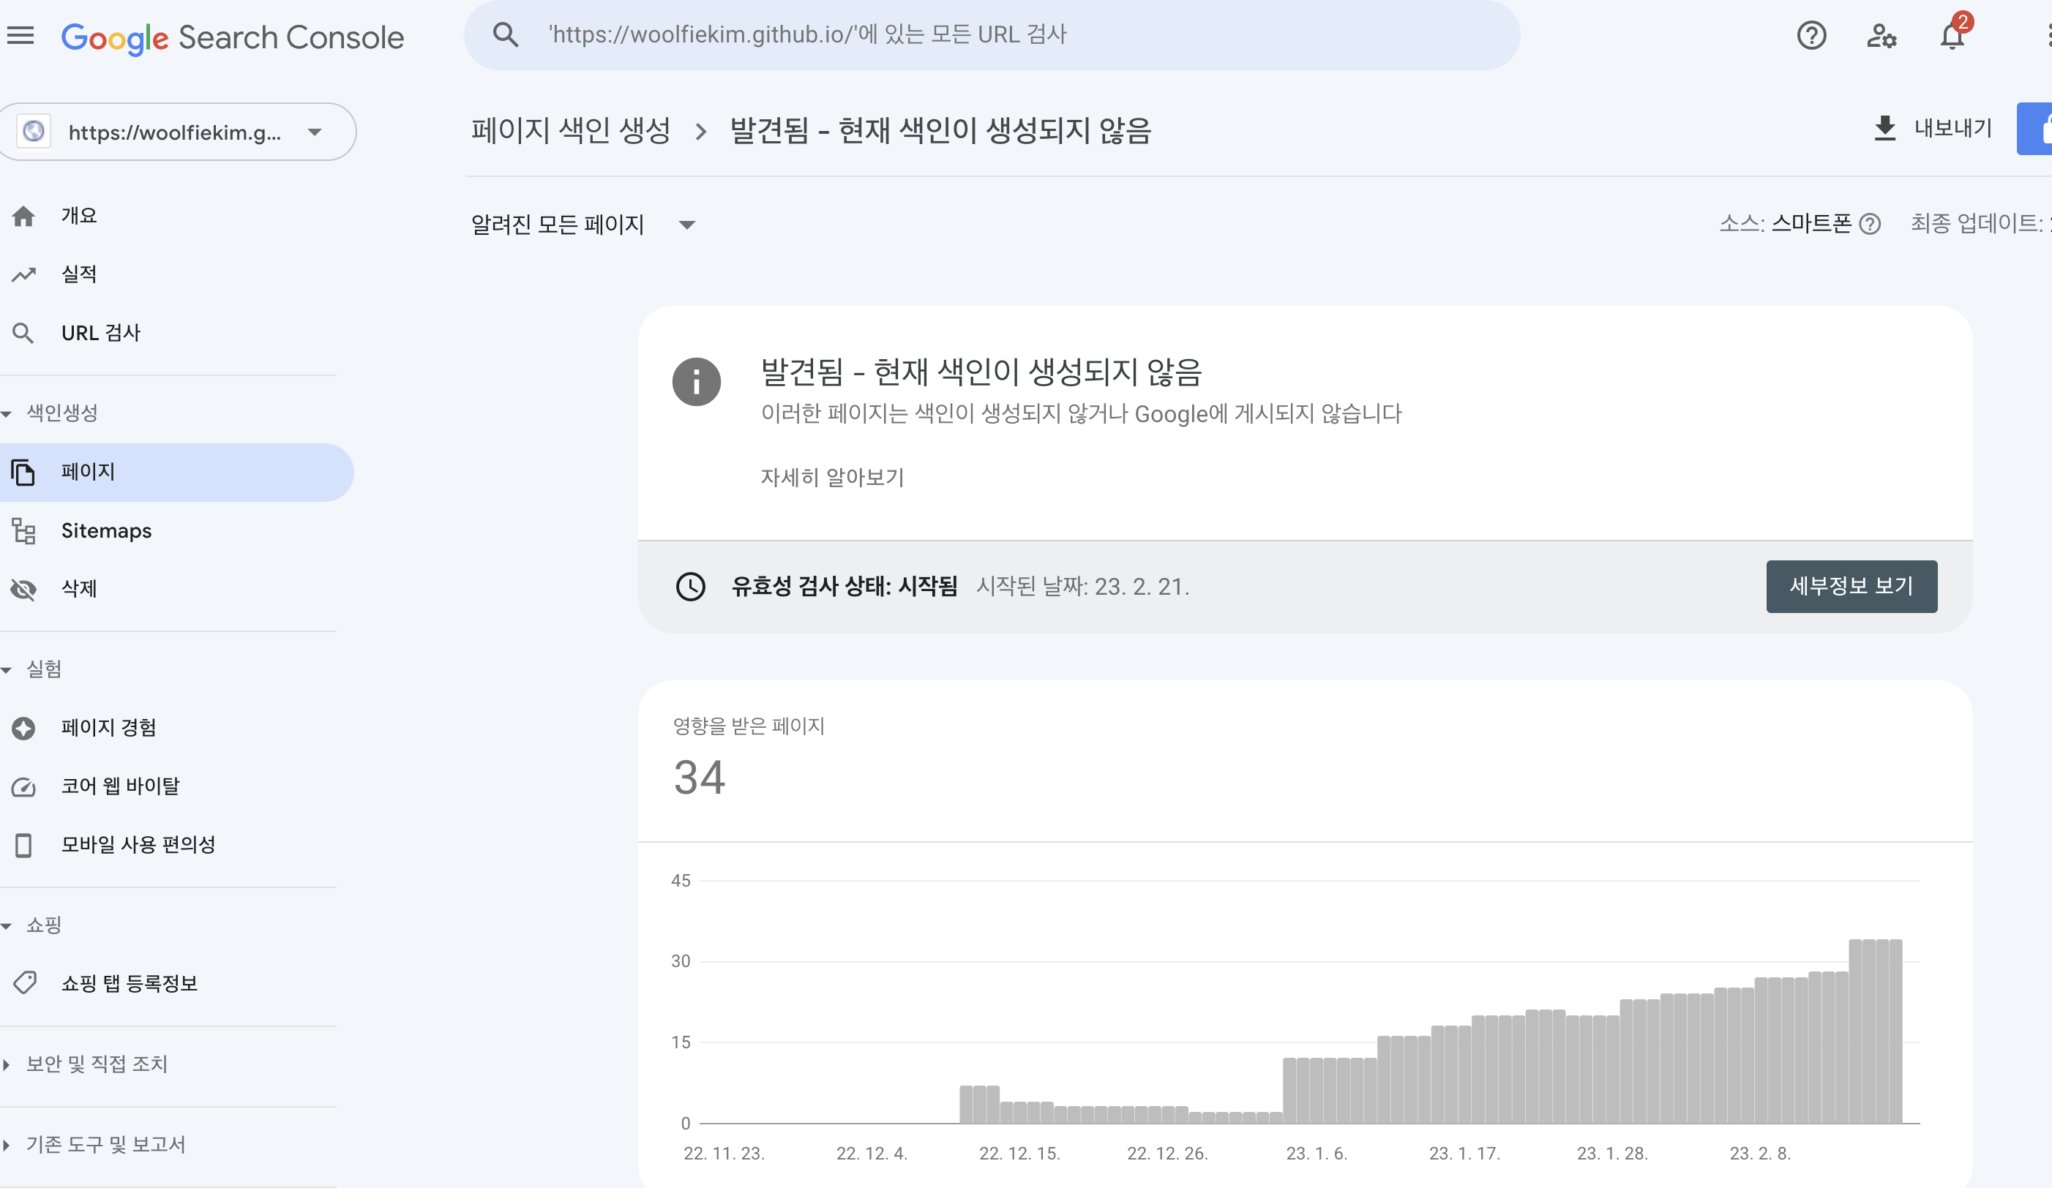Click the 자세히 알아보기 link
This screenshot has height=1188, width=2052.
[831, 478]
